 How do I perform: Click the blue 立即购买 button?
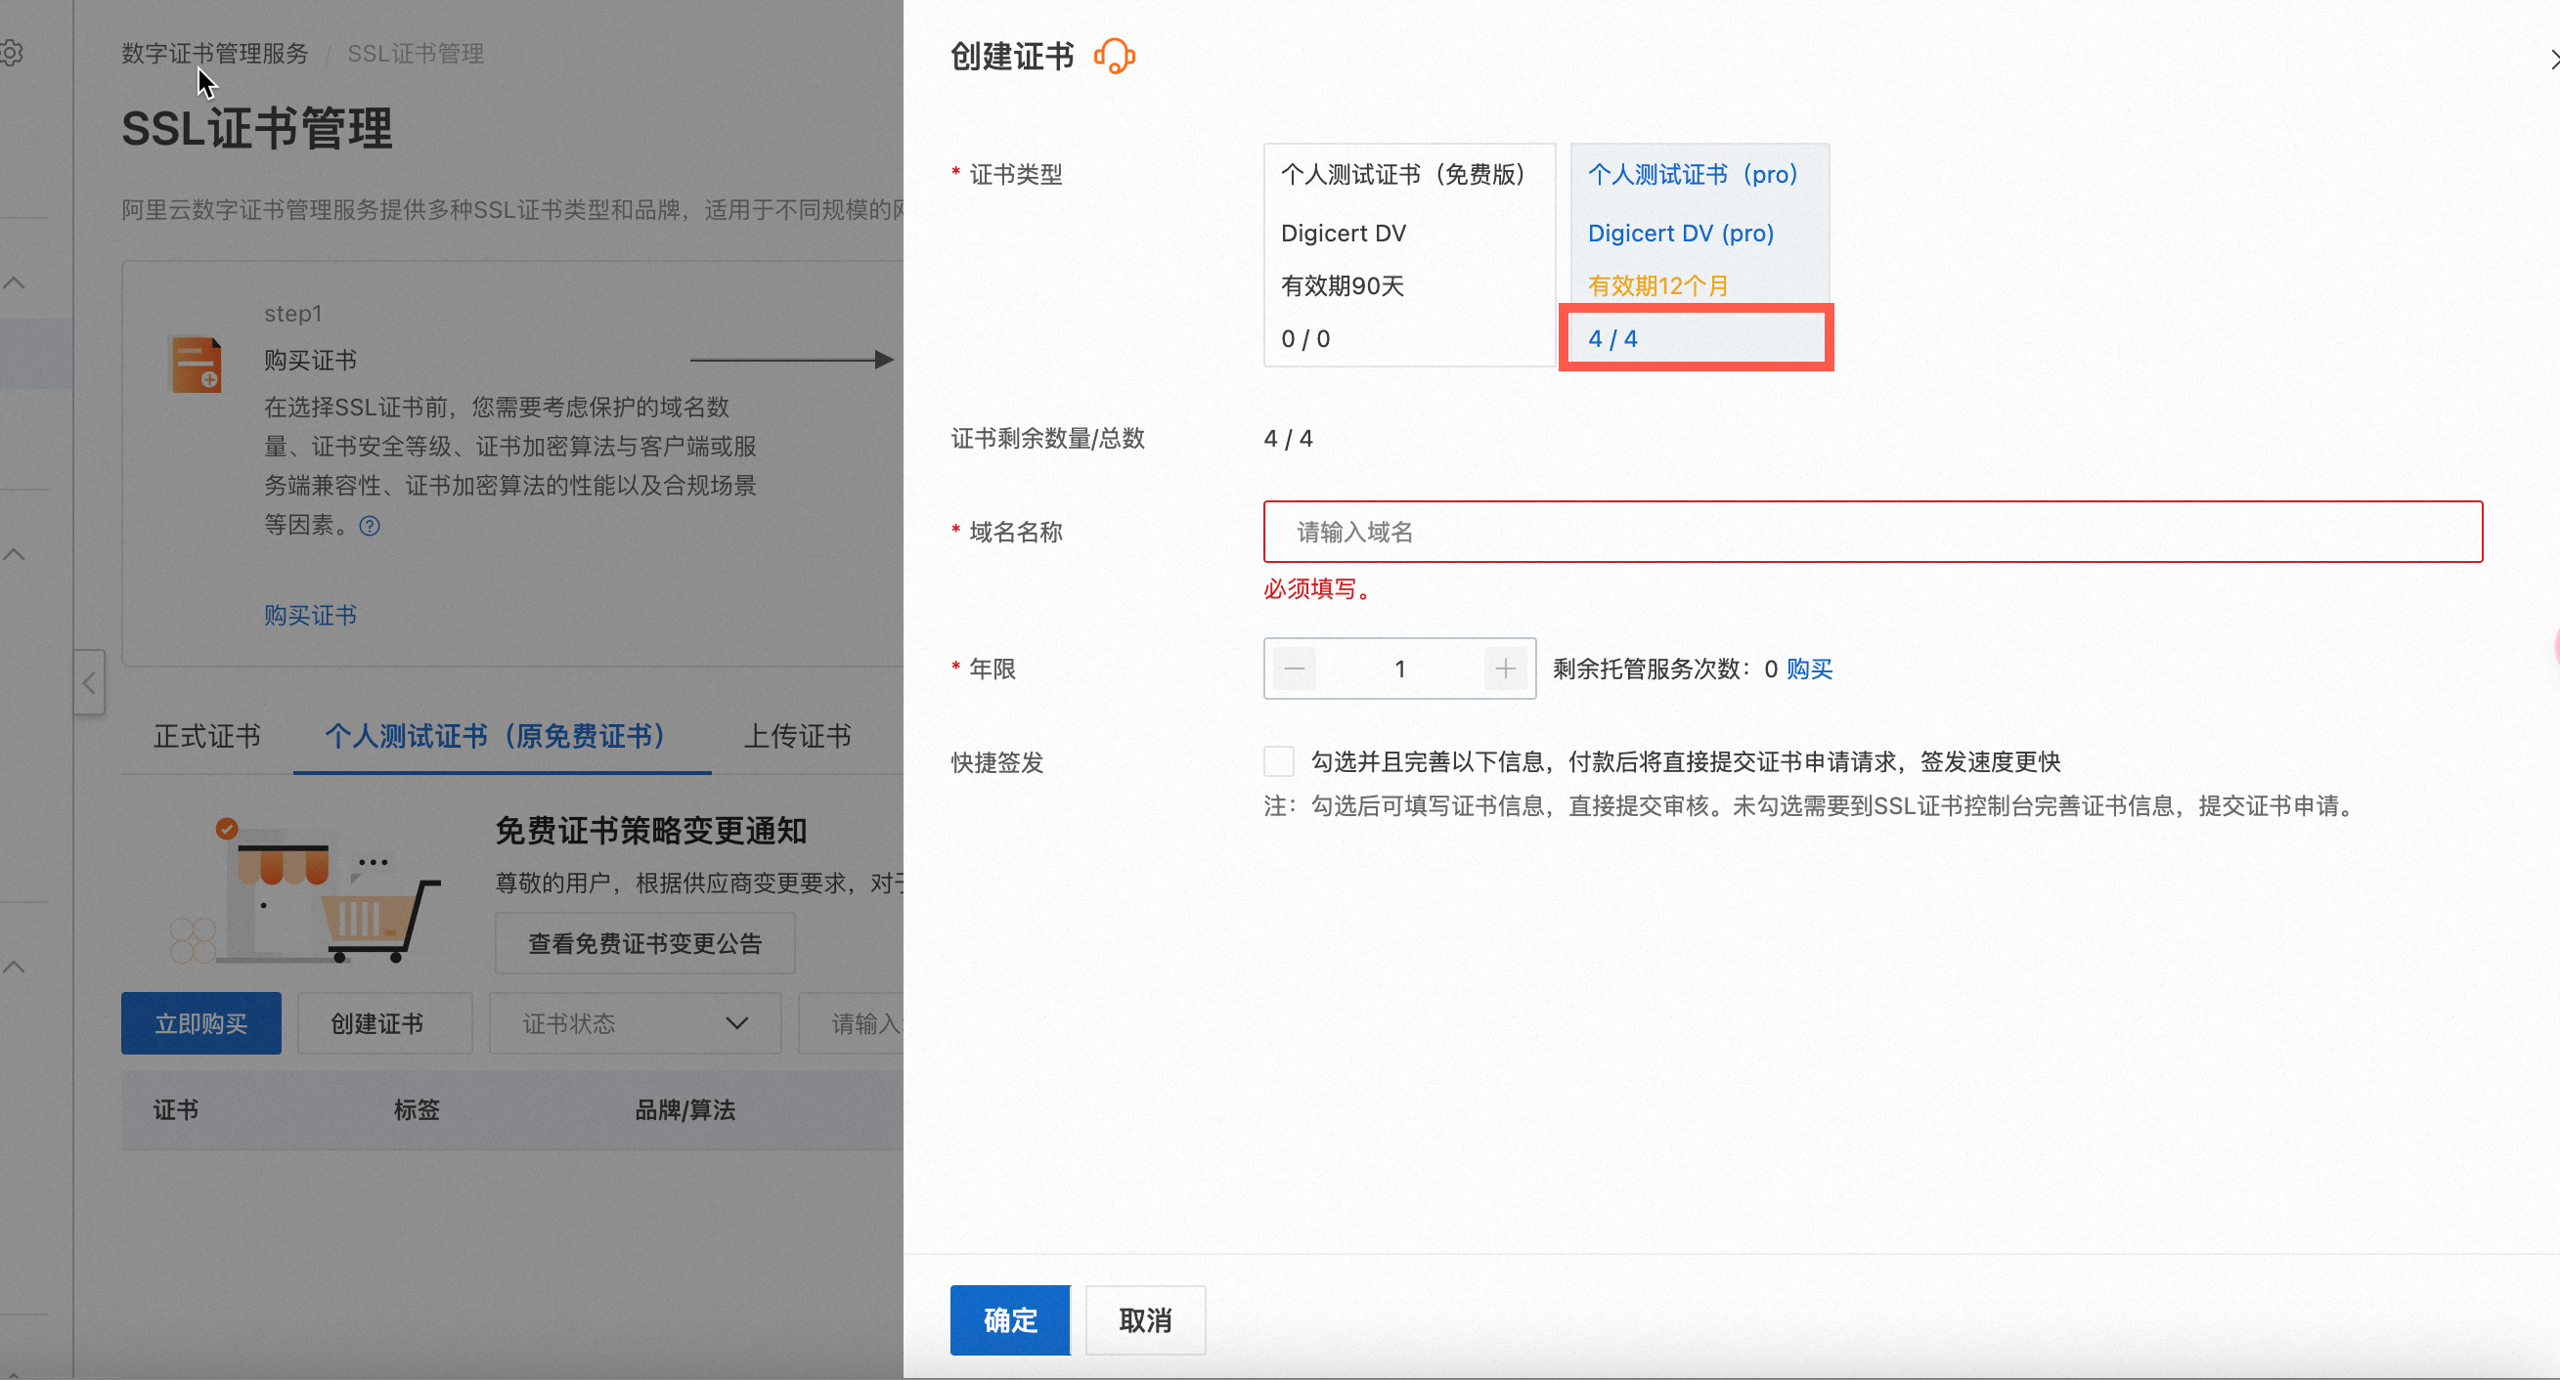click(x=200, y=1023)
